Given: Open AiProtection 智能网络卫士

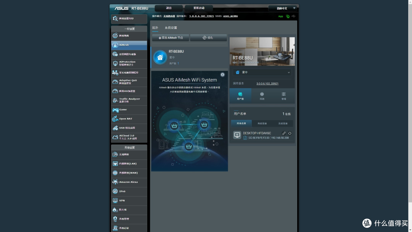Looking at the screenshot, I should [129, 63].
